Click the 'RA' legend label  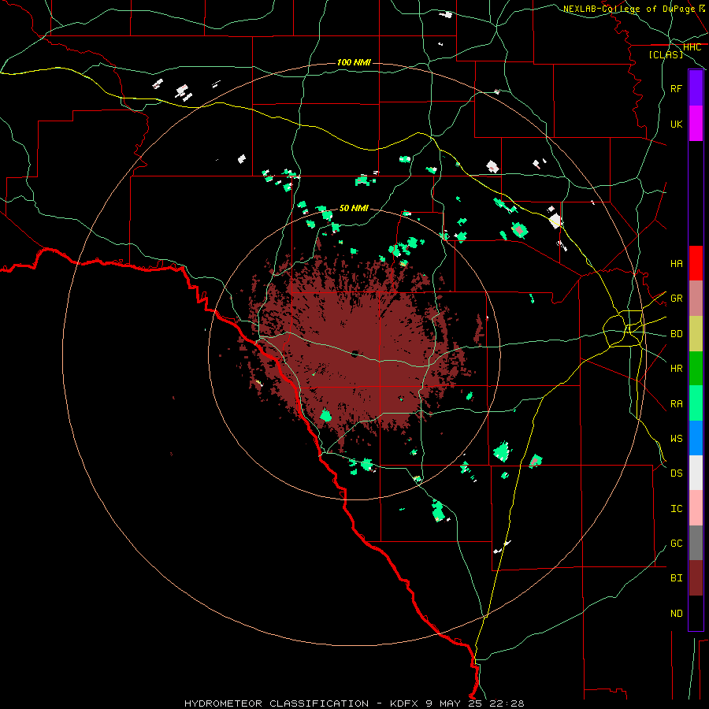[676, 404]
